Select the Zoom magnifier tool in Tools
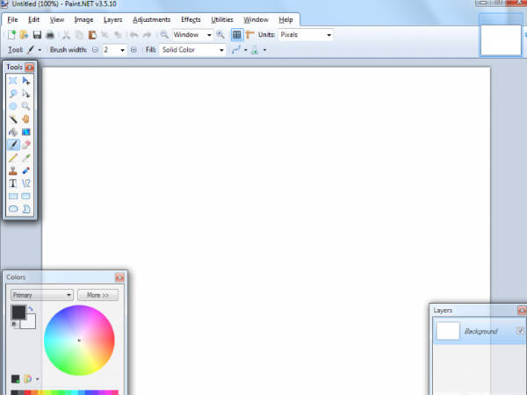The height and width of the screenshot is (395, 527). [25, 106]
